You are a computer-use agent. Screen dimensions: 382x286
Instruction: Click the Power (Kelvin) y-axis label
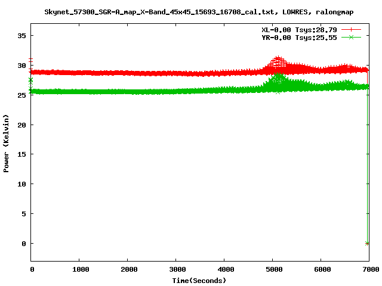tap(6, 144)
